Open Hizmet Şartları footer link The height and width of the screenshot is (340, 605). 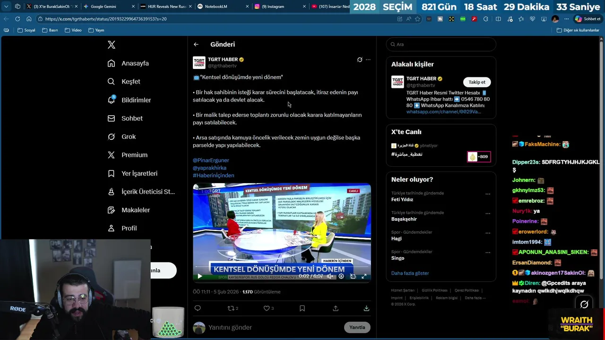(403, 290)
